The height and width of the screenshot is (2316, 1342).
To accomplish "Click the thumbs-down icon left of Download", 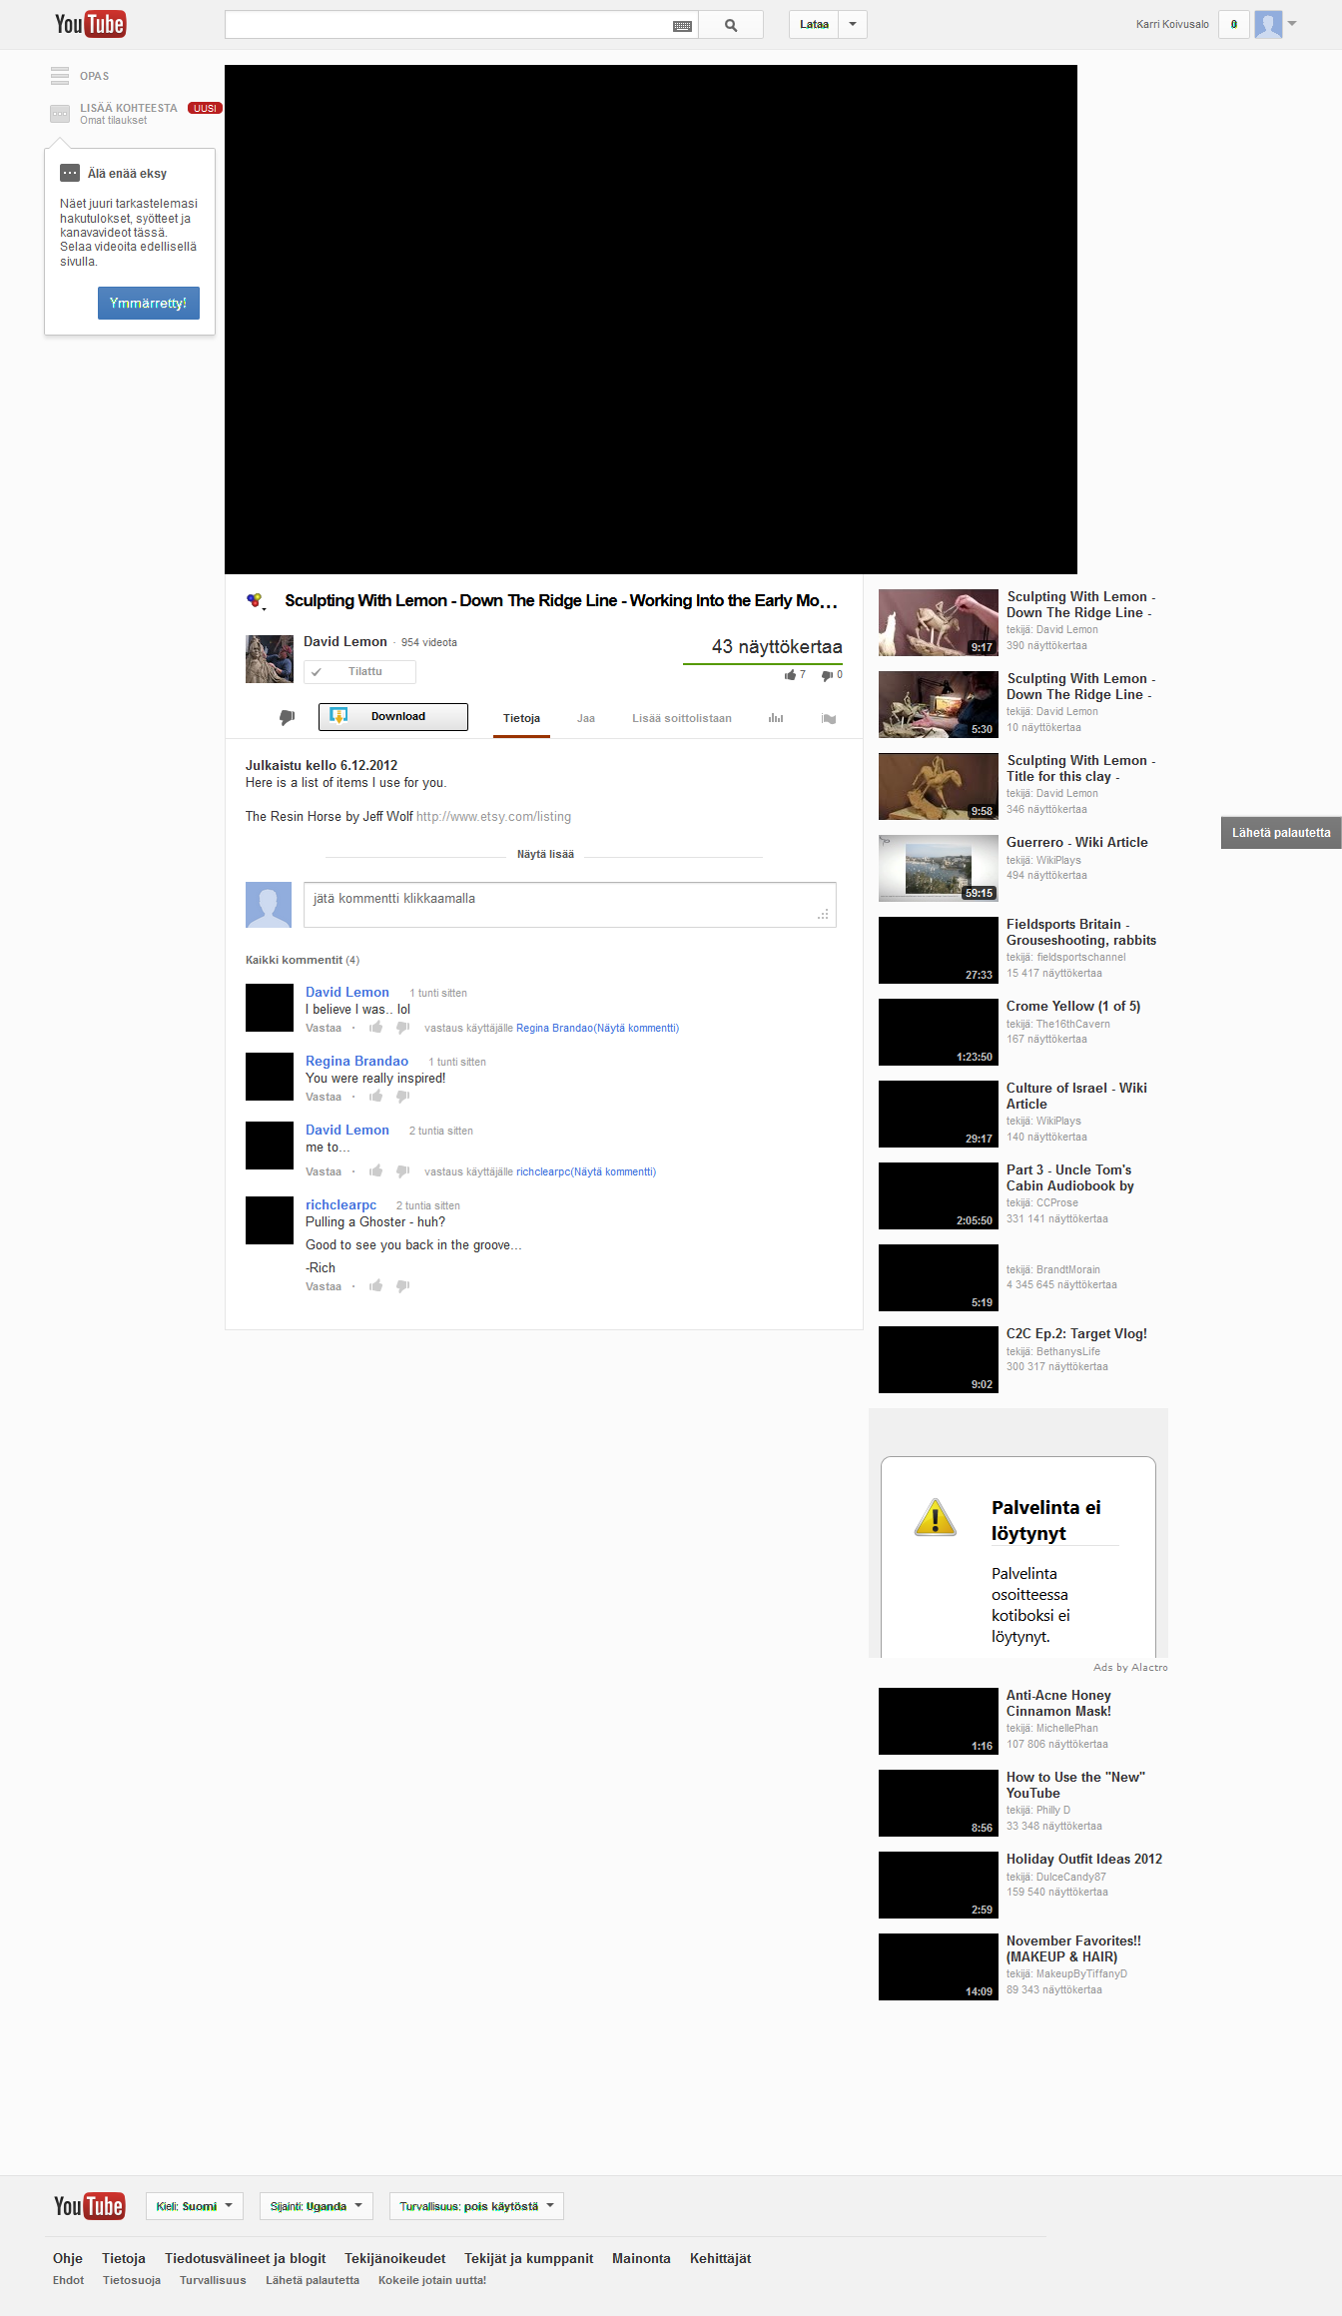I will tap(287, 717).
